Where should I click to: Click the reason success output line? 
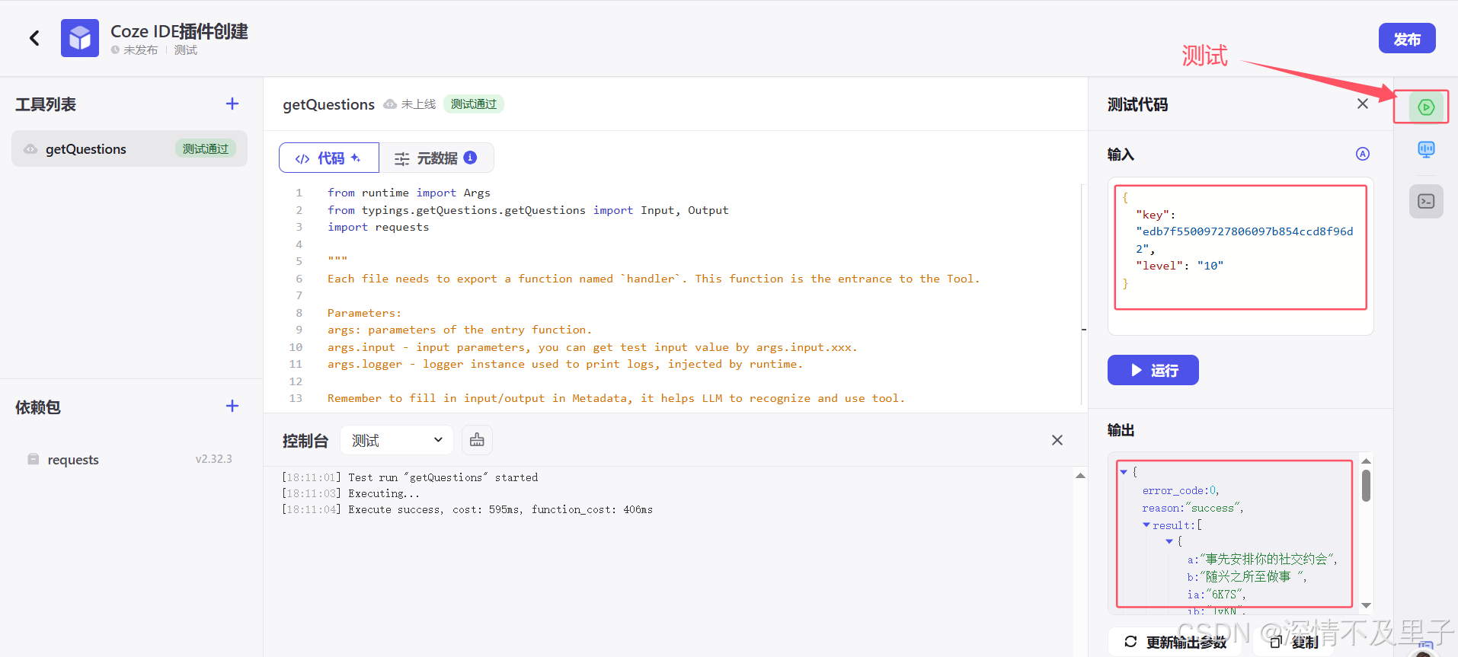click(1192, 508)
